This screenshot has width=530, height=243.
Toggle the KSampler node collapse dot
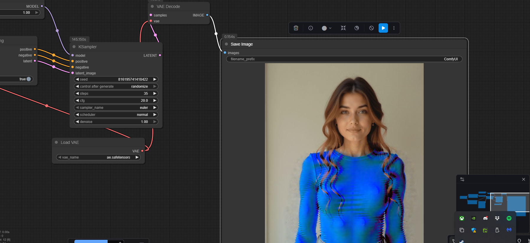tap(74, 47)
